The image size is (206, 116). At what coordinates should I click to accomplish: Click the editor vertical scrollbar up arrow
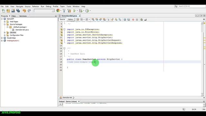pos(202,23)
